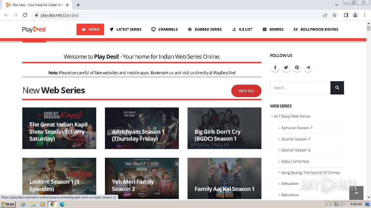The height and width of the screenshot is (208, 371).
Task: Open the Start menu
Action: point(8,204)
